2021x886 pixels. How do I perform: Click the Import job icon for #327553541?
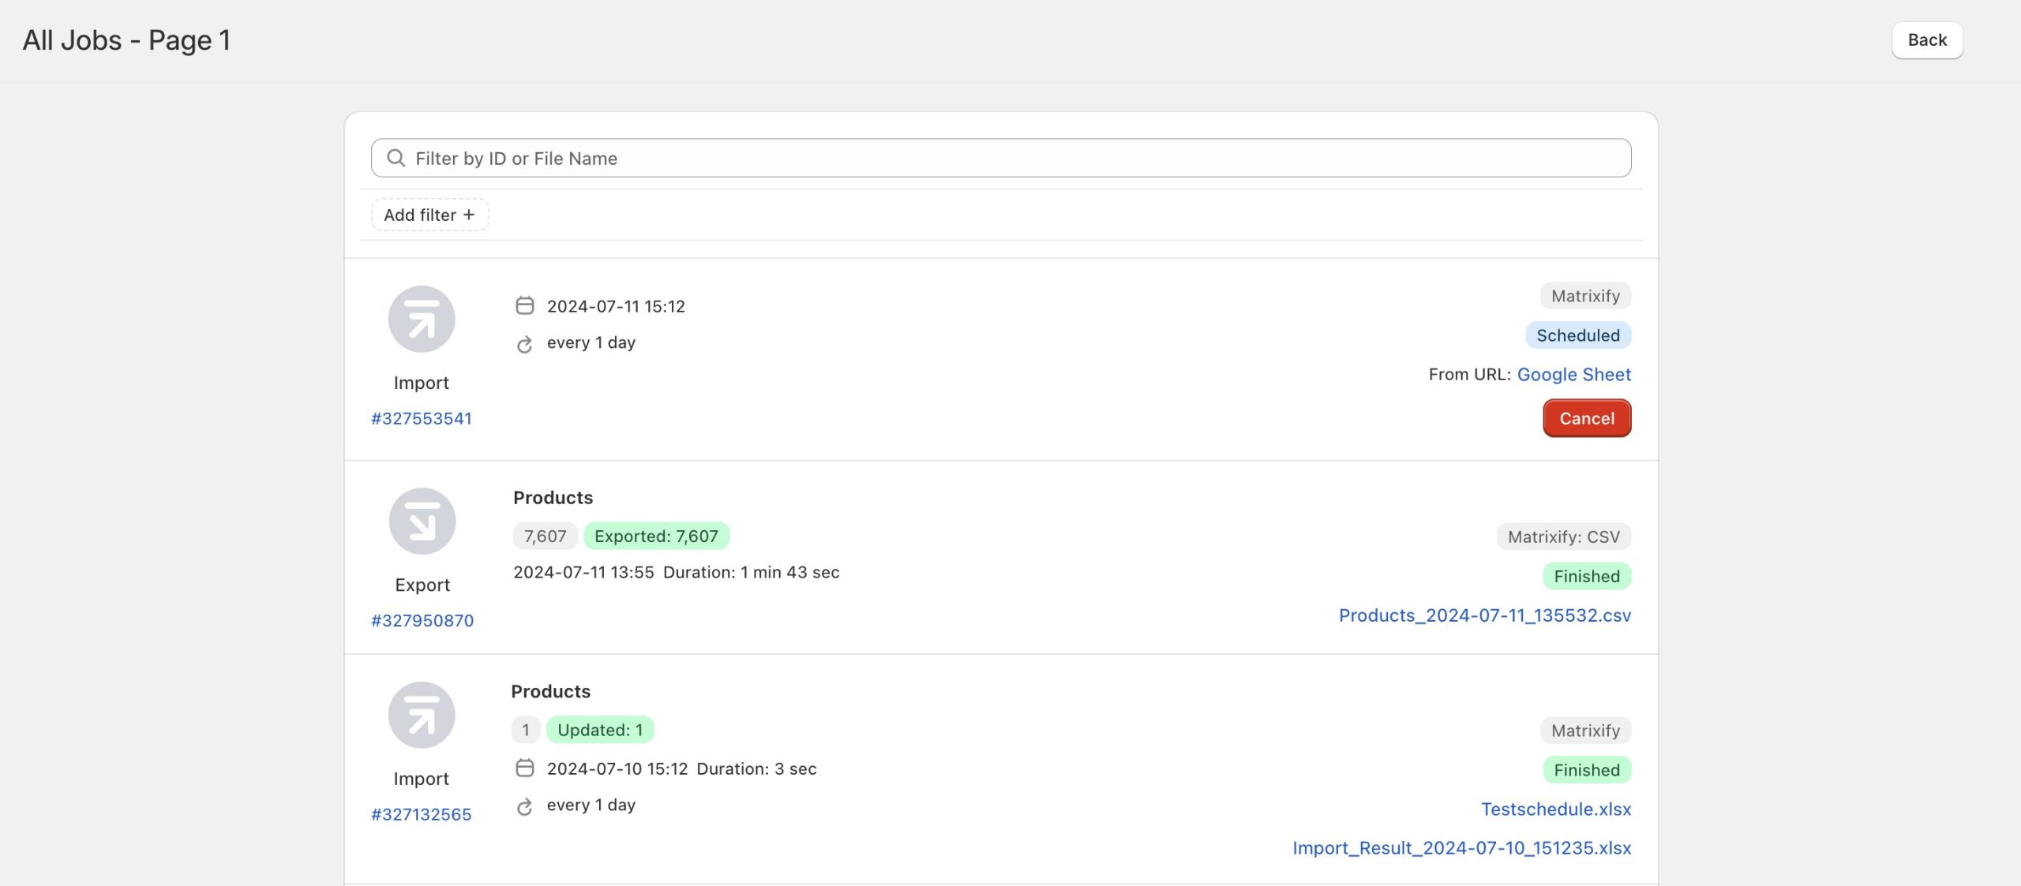click(422, 319)
